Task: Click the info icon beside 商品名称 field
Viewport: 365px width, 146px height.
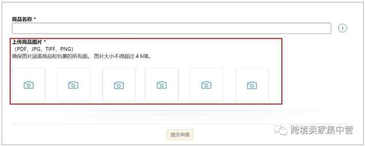Action: 343,28
